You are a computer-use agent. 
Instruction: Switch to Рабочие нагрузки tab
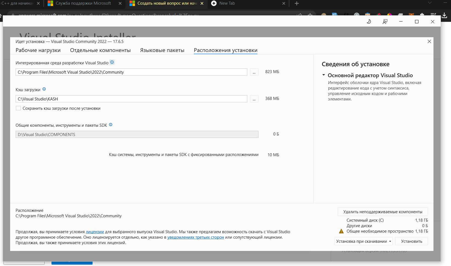[x=38, y=50]
